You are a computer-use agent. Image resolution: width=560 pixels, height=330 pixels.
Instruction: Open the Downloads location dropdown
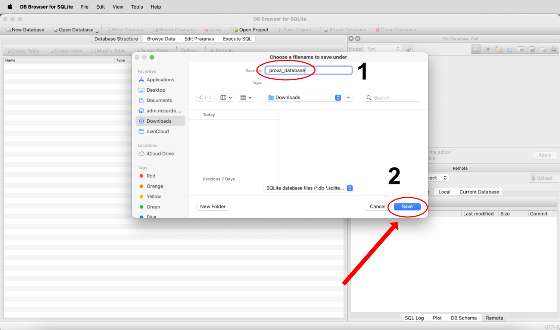pos(303,98)
